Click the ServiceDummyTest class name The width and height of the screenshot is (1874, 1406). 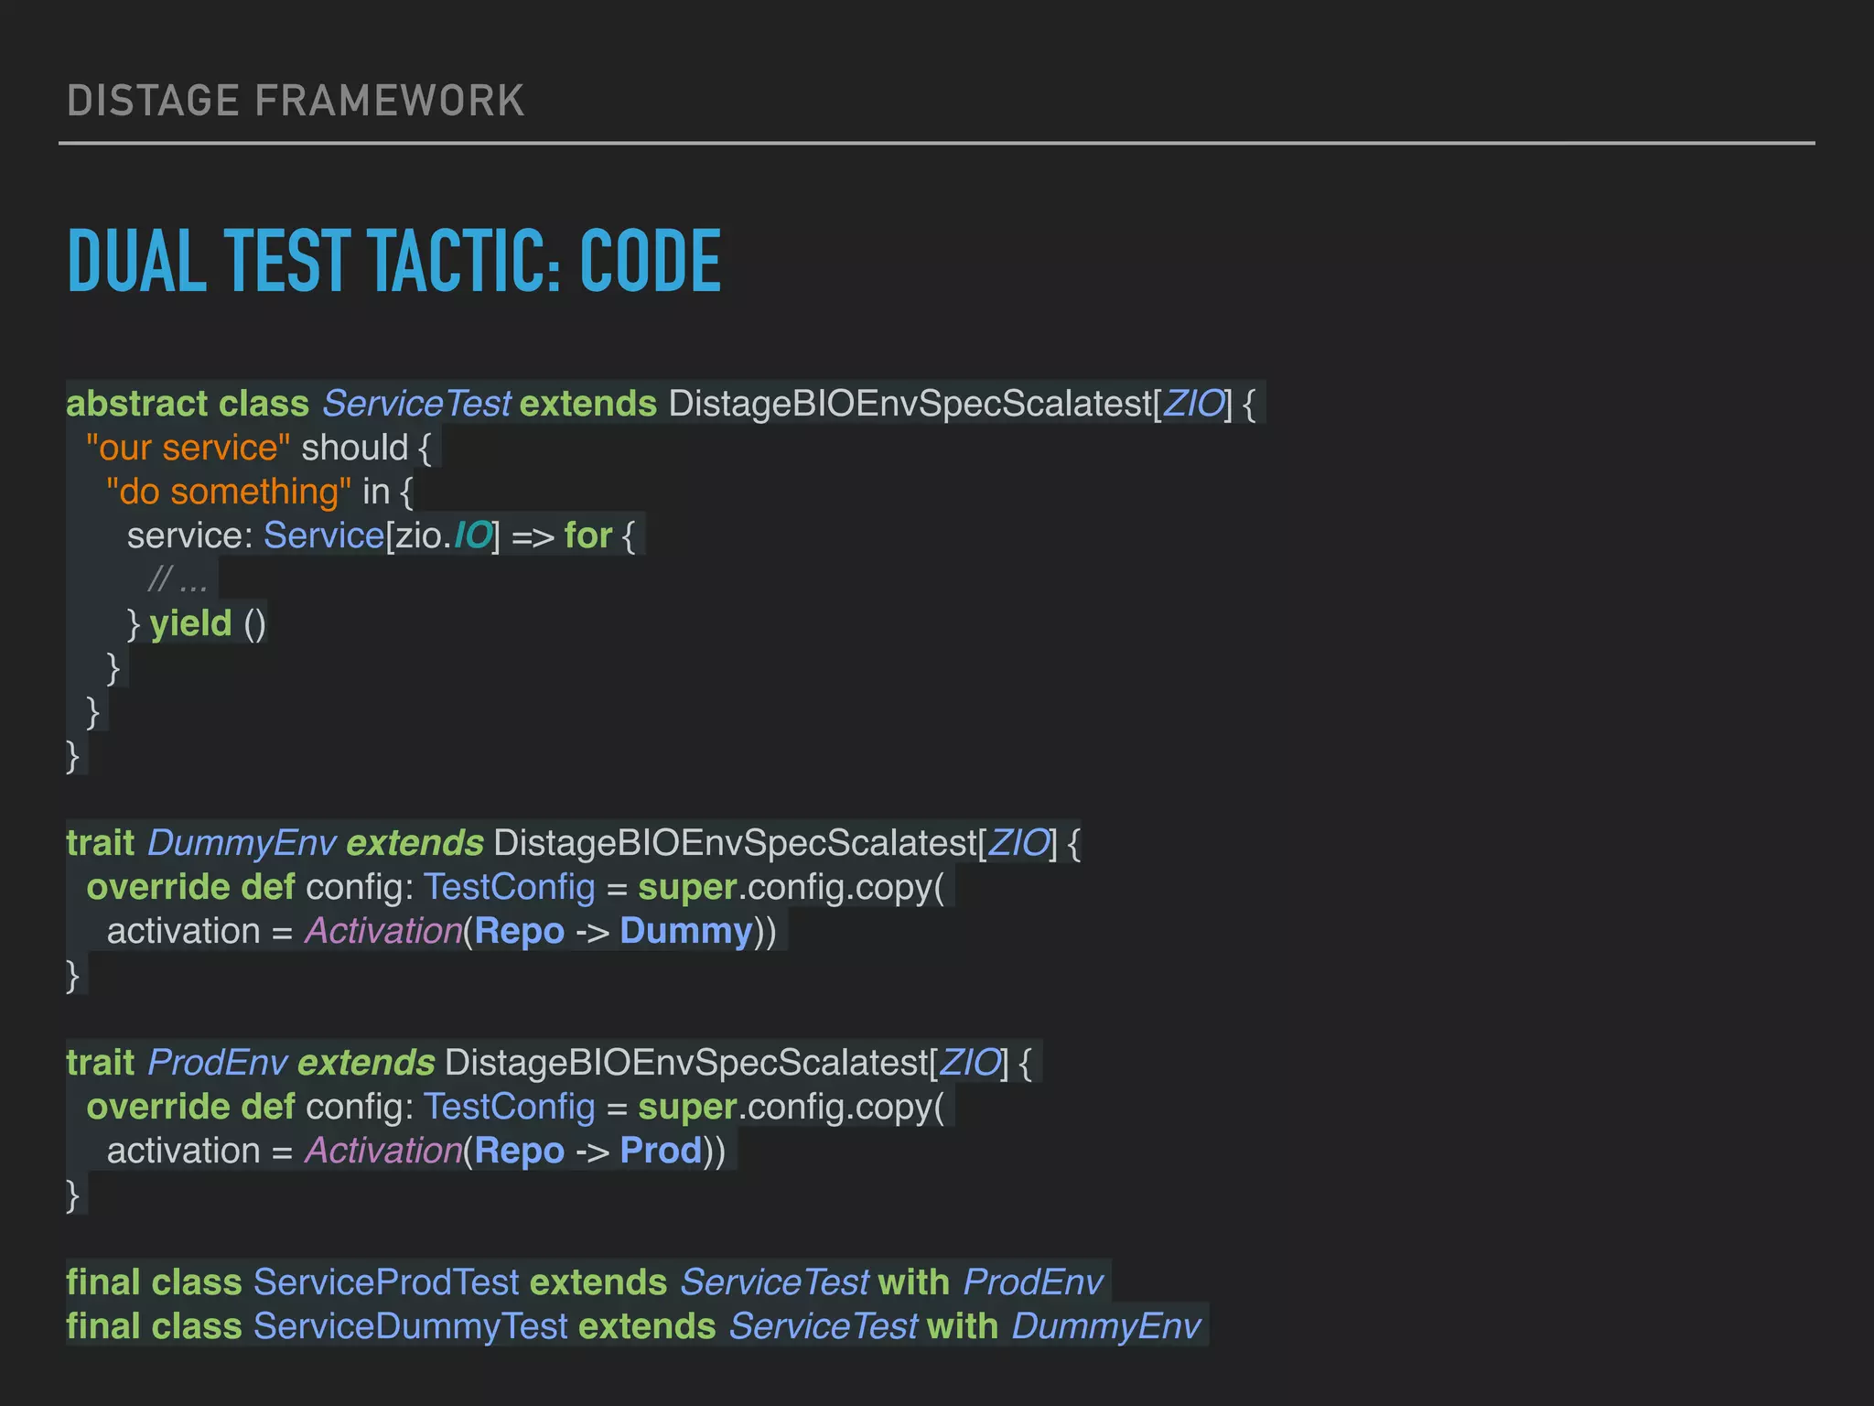pos(410,1326)
